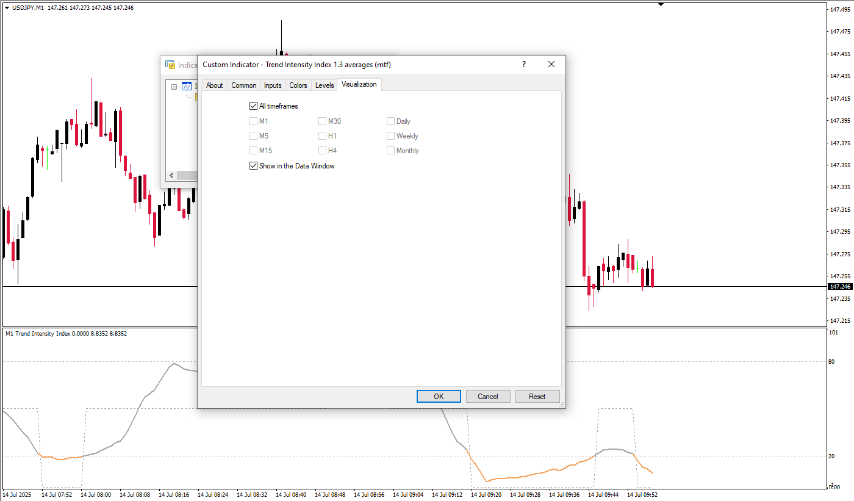The image size is (854, 501).
Task: Tick the M30 timeframe checkbox
Action: (x=323, y=121)
